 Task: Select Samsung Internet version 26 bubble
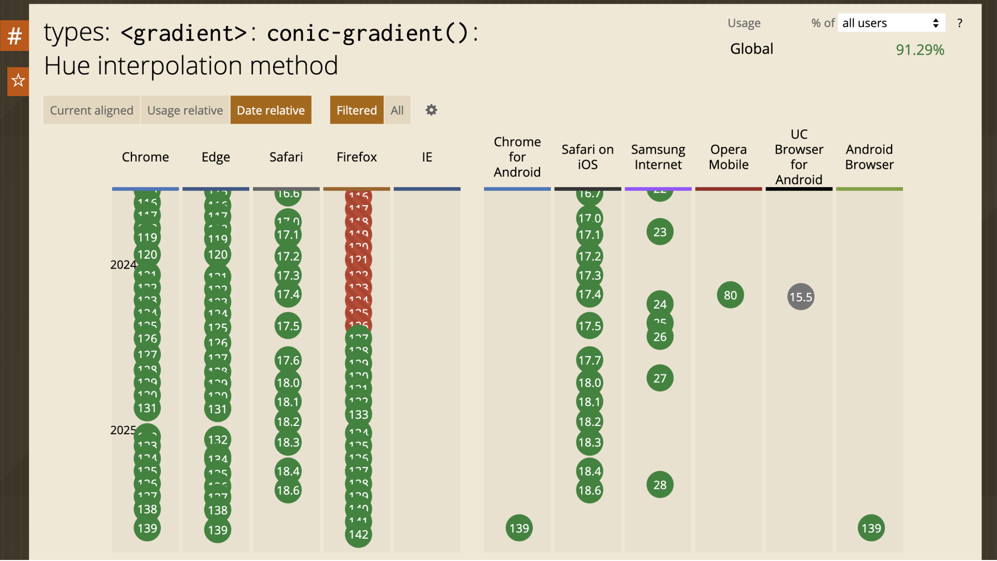[660, 337]
